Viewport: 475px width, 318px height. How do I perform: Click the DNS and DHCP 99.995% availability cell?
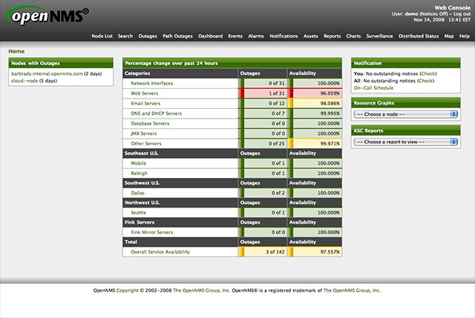[x=315, y=113]
